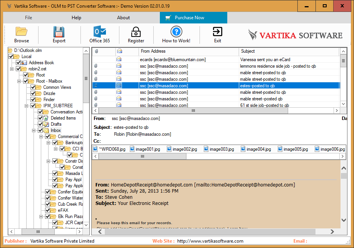354x248 pixels.
Task: Open the Help menu
Action: (76, 18)
